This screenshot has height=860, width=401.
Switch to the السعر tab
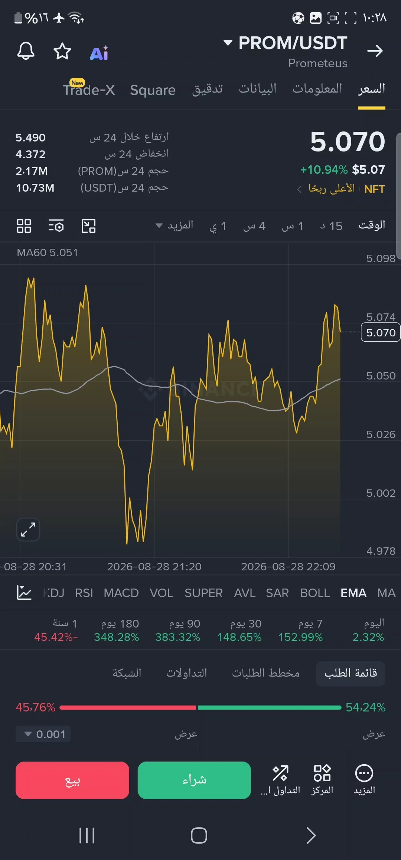click(371, 89)
